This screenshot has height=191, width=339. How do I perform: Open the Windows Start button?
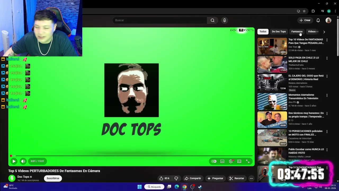pyautogui.click(x=140, y=187)
